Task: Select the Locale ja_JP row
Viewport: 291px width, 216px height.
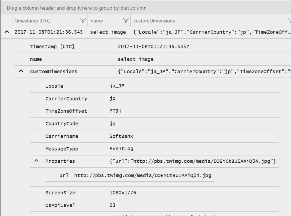Action: tap(155, 86)
